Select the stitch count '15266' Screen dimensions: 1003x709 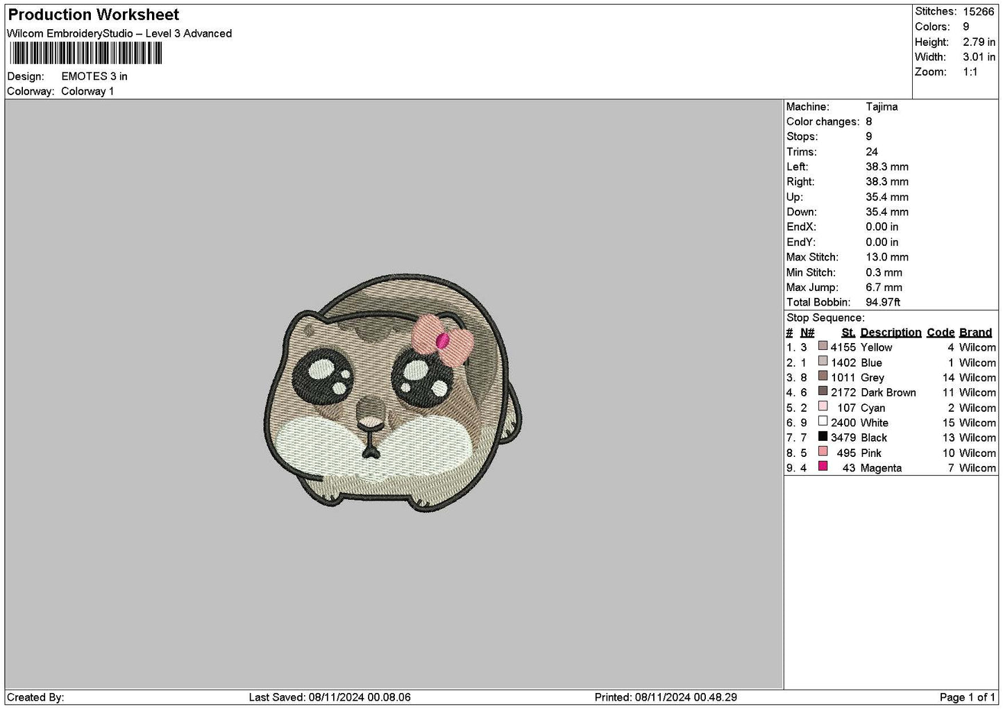tap(979, 11)
